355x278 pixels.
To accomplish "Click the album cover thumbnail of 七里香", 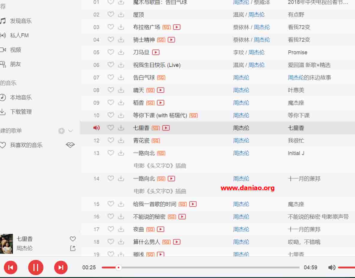I will point(6,244).
